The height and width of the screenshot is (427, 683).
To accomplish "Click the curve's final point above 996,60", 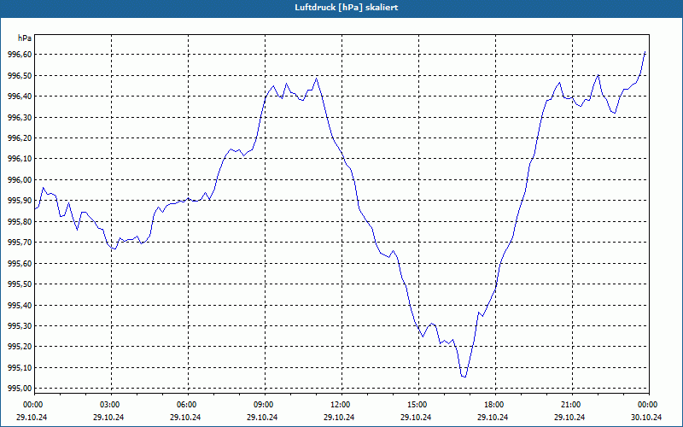I will (x=645, y=52).
